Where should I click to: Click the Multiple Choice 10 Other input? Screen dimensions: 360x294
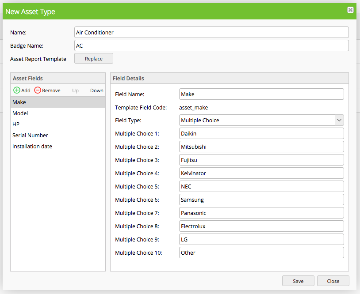click(262, 253)
